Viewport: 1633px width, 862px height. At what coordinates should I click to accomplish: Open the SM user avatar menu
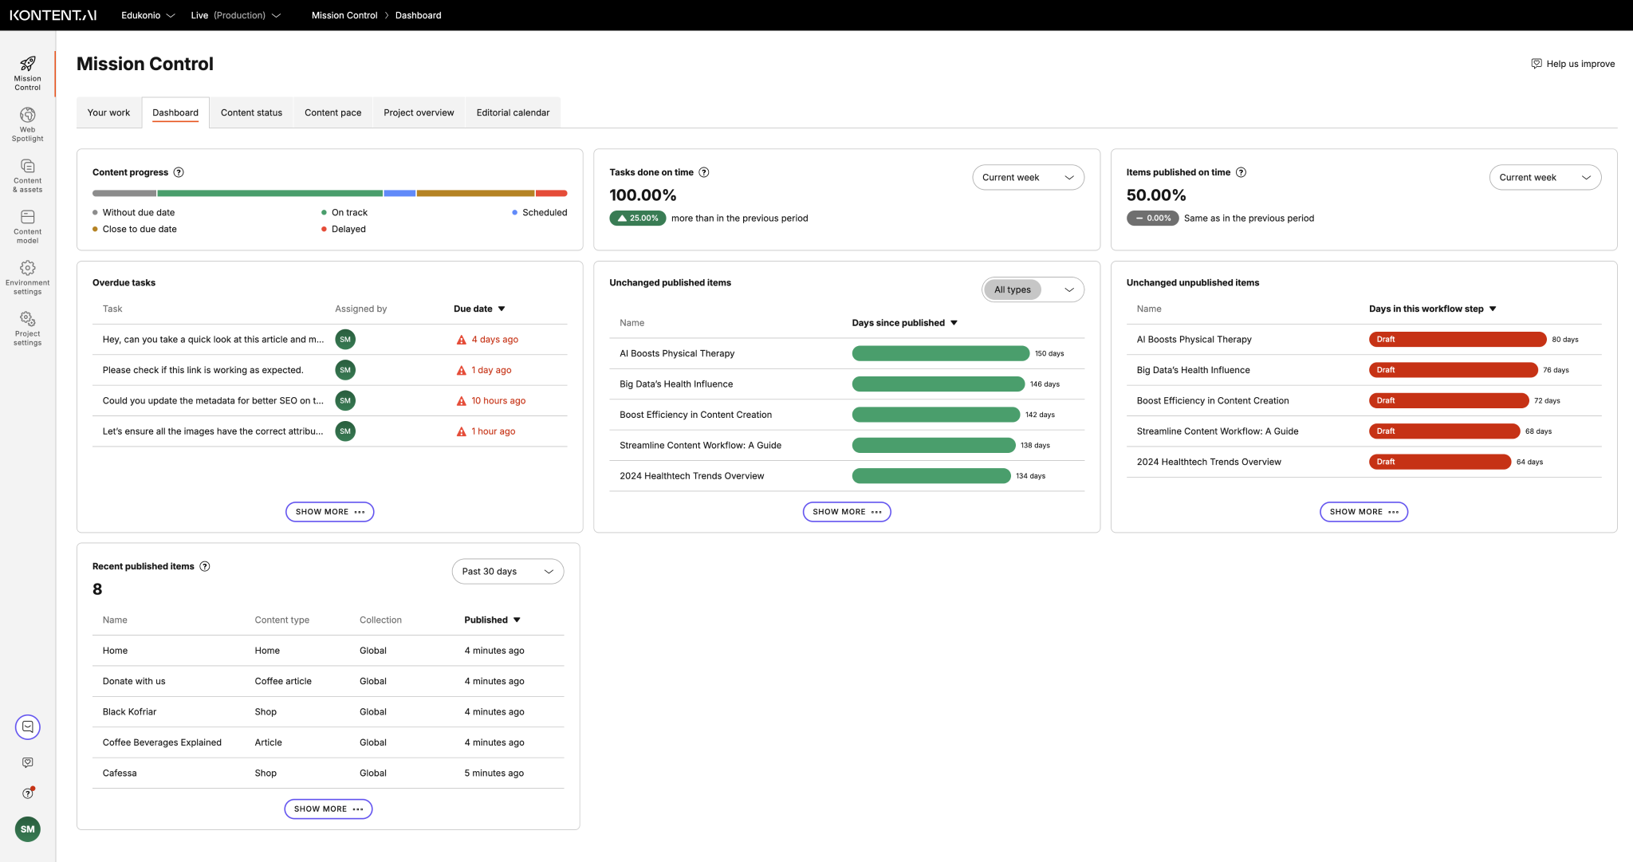[x=27, y=829]
